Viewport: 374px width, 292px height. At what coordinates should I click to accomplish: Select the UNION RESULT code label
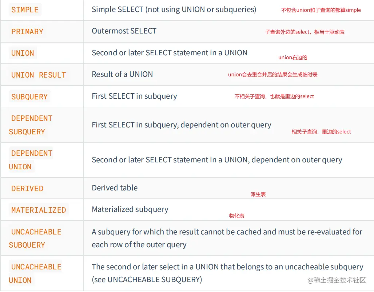tap(39, 75)
